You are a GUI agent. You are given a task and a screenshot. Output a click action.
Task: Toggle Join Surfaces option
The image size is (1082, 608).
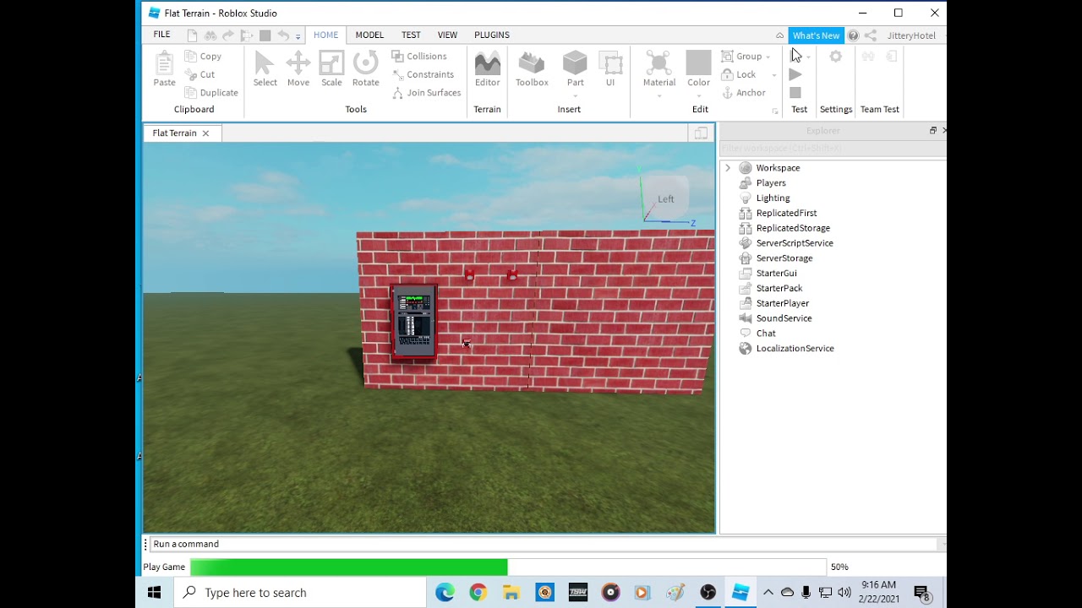(x=427, y=93)
